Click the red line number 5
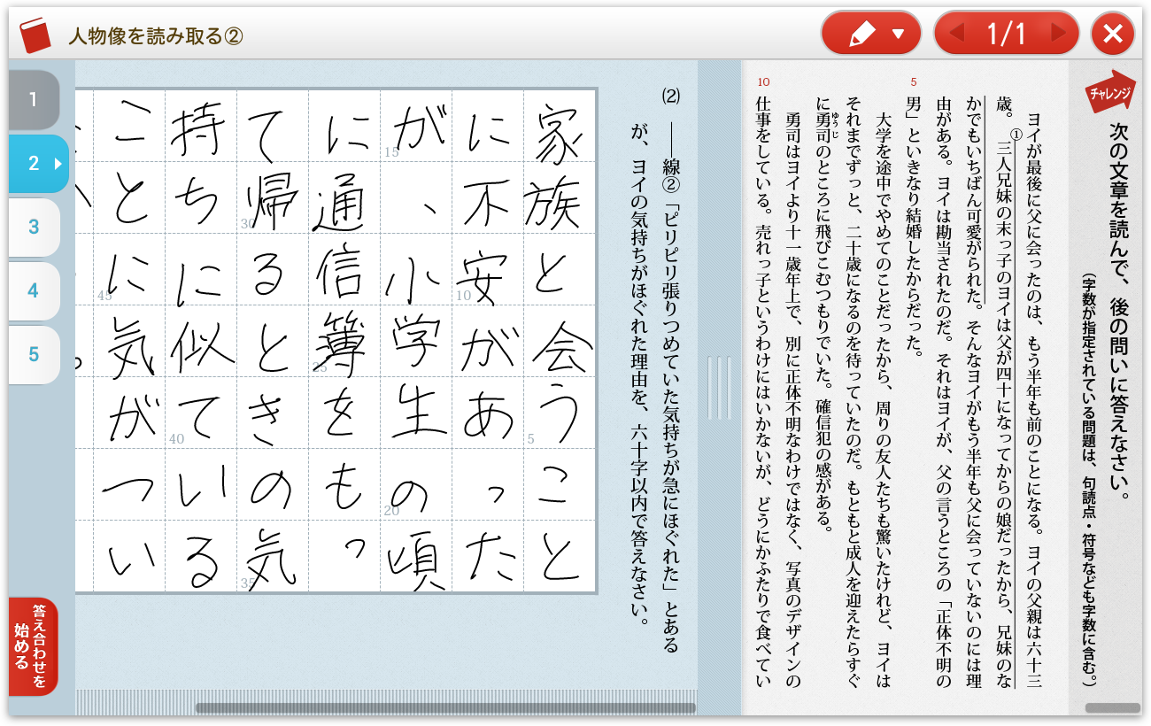The height and width of the screenshot is (726, 1151). pyautogui.click(x=914, y=82)
